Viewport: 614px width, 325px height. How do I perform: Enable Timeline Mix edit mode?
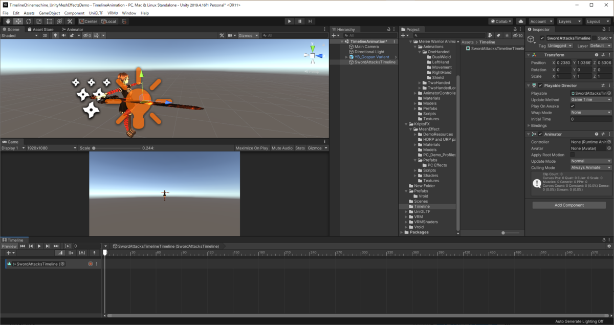point(60,253)
